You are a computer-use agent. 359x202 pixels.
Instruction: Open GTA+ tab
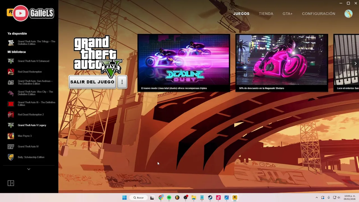tap(287, 13)
